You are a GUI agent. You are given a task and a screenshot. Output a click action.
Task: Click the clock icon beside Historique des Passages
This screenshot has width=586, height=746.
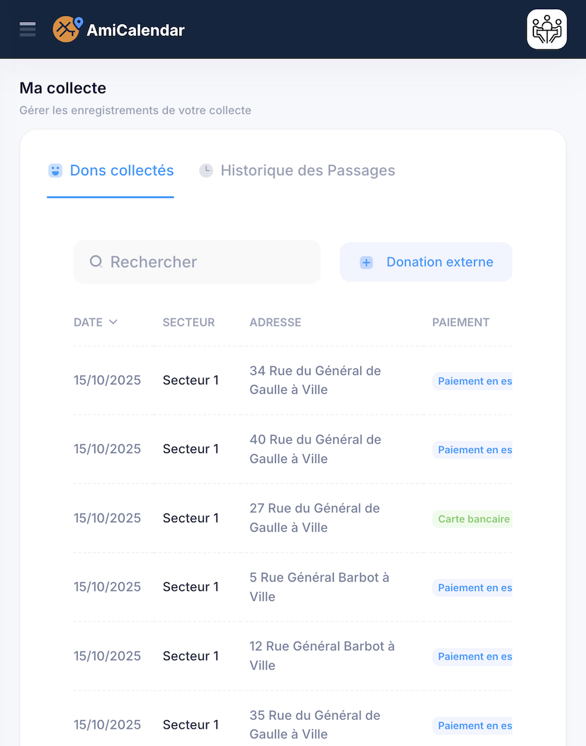(x=206, y=171)
